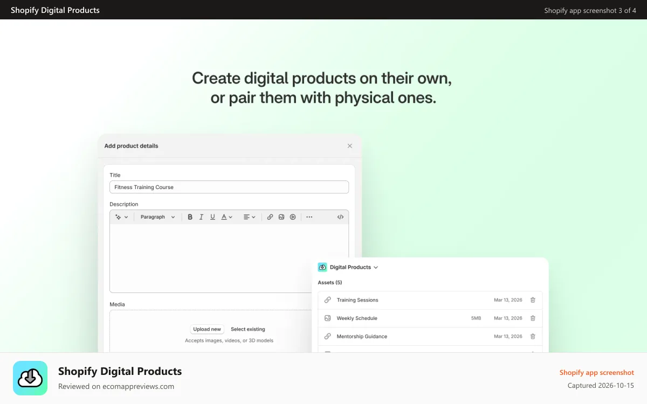
Task: Click inside the Description text area
Action: [x=229, y=259]
